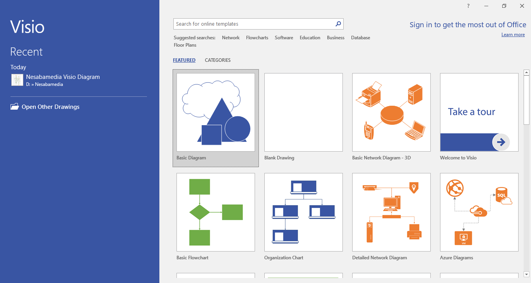The image size is (531, 283).
Task: Click the Learn more link
Action: tap(513, 35)
